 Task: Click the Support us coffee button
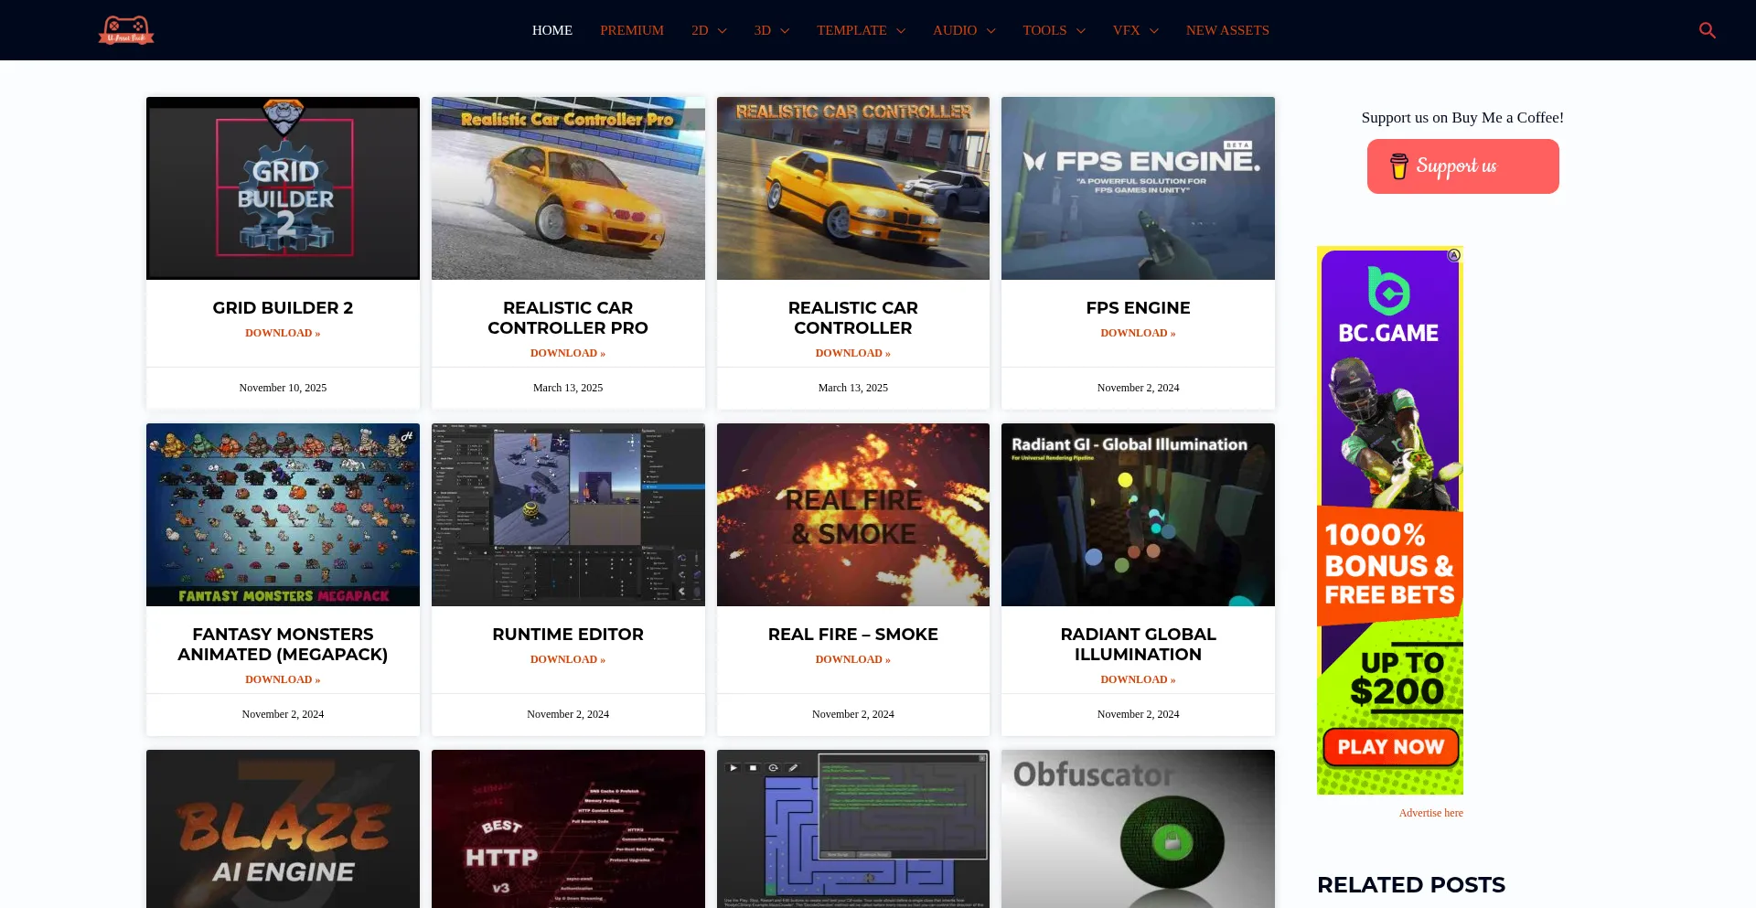tap(1462, 166)
